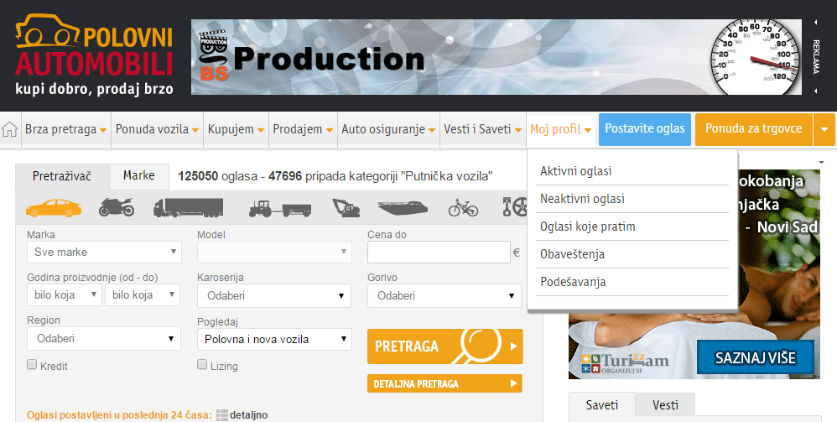Click the detaljno list icon

[x=222, y=415]
